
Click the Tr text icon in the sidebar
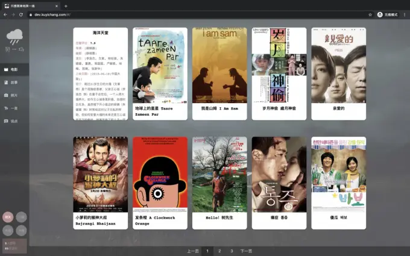pos(6,108)
